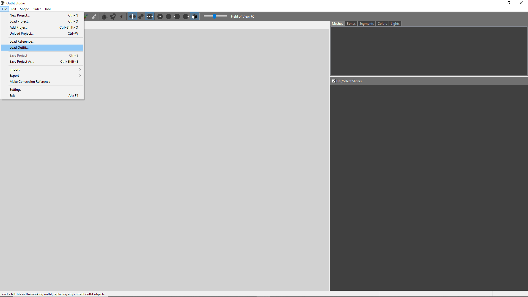Select the vertex edit pencil tool

click(x=122, y=16)
